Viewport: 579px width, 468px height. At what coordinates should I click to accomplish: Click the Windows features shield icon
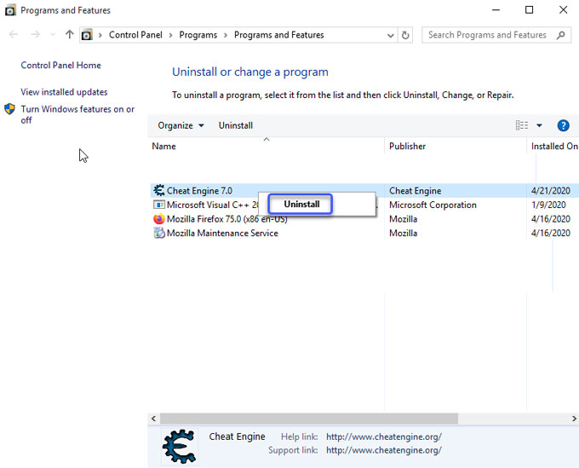[x=9, y=109]
